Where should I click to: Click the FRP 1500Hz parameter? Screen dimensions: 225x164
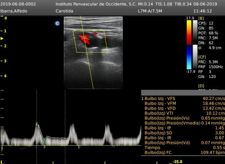coord(211,67)
